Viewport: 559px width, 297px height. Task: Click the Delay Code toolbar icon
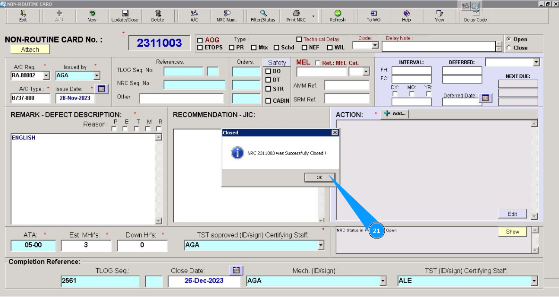point(475,16)
